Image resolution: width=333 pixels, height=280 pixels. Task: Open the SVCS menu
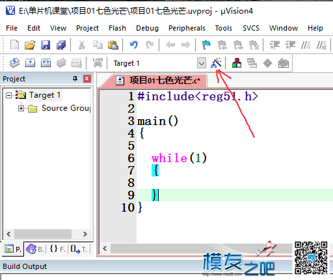click(251, 28)
